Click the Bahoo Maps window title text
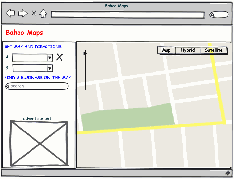 [117, 6]
